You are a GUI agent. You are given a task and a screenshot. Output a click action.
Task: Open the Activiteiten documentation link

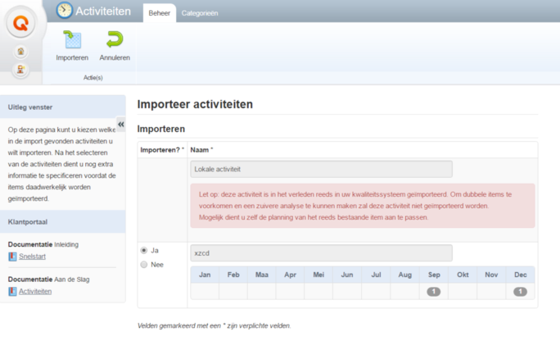point(35,291)
